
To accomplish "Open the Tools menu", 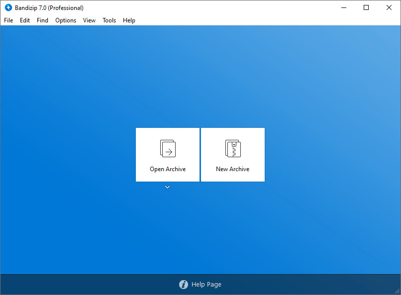I will (109, 20).
